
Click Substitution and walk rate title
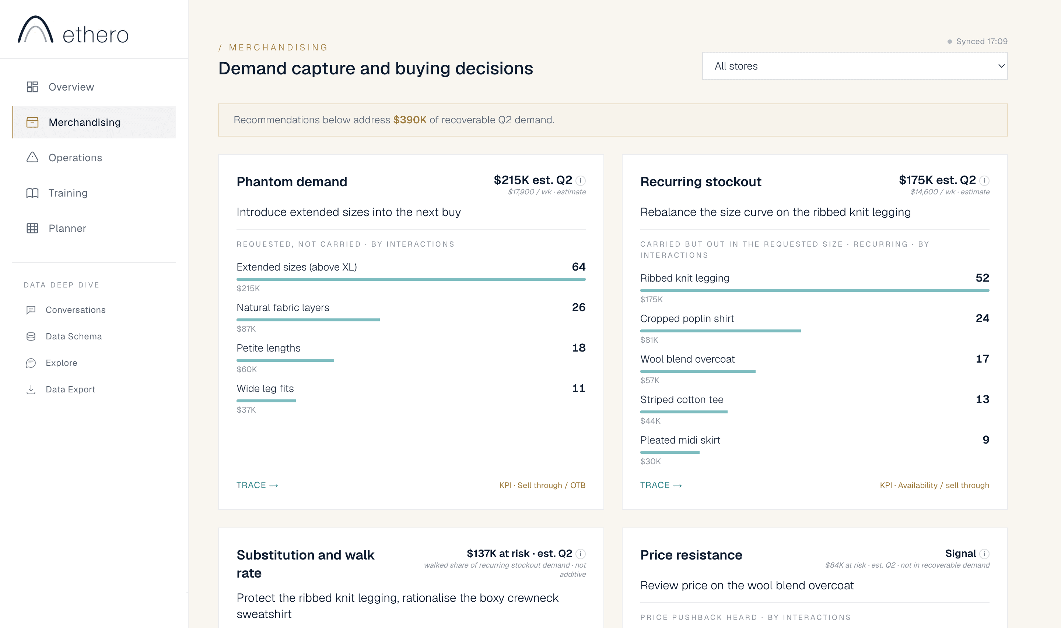tap(305, 564)
